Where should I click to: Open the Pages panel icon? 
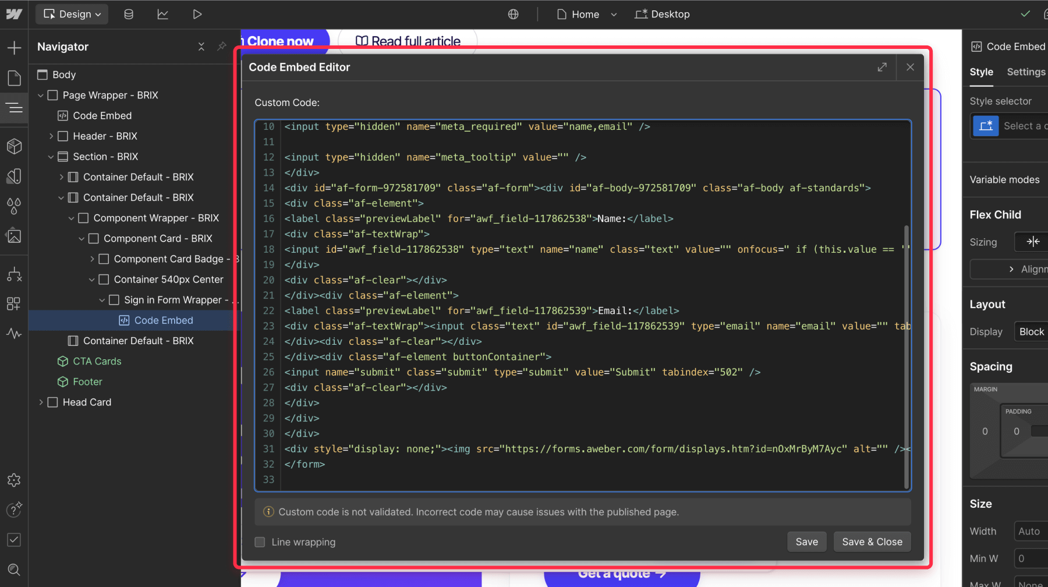click(14, 78)
